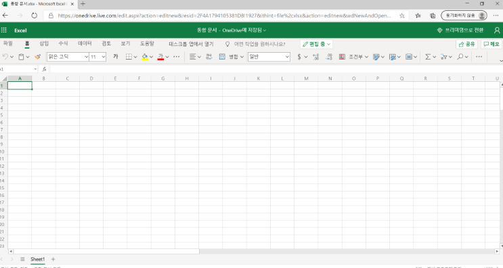
Task: Click insert cells icon
Action: click(x=409, y=57)
